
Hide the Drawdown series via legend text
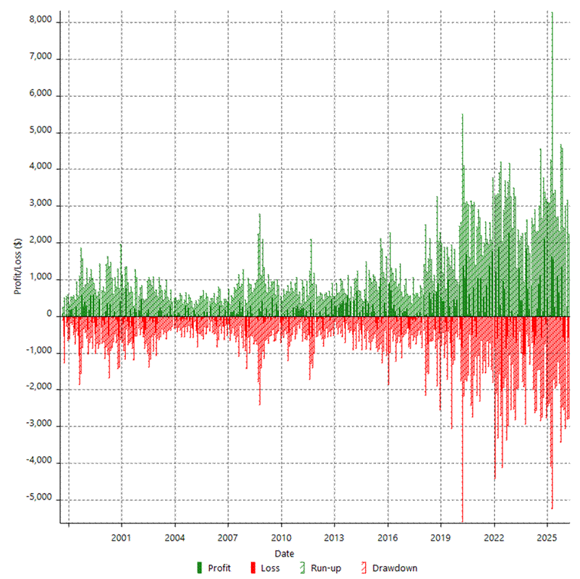pos(394,568)
